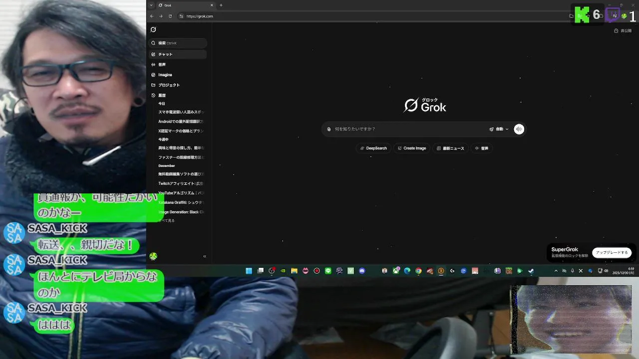
Task: Click the すべて見る link under history
Action: [x=167, y=220]
